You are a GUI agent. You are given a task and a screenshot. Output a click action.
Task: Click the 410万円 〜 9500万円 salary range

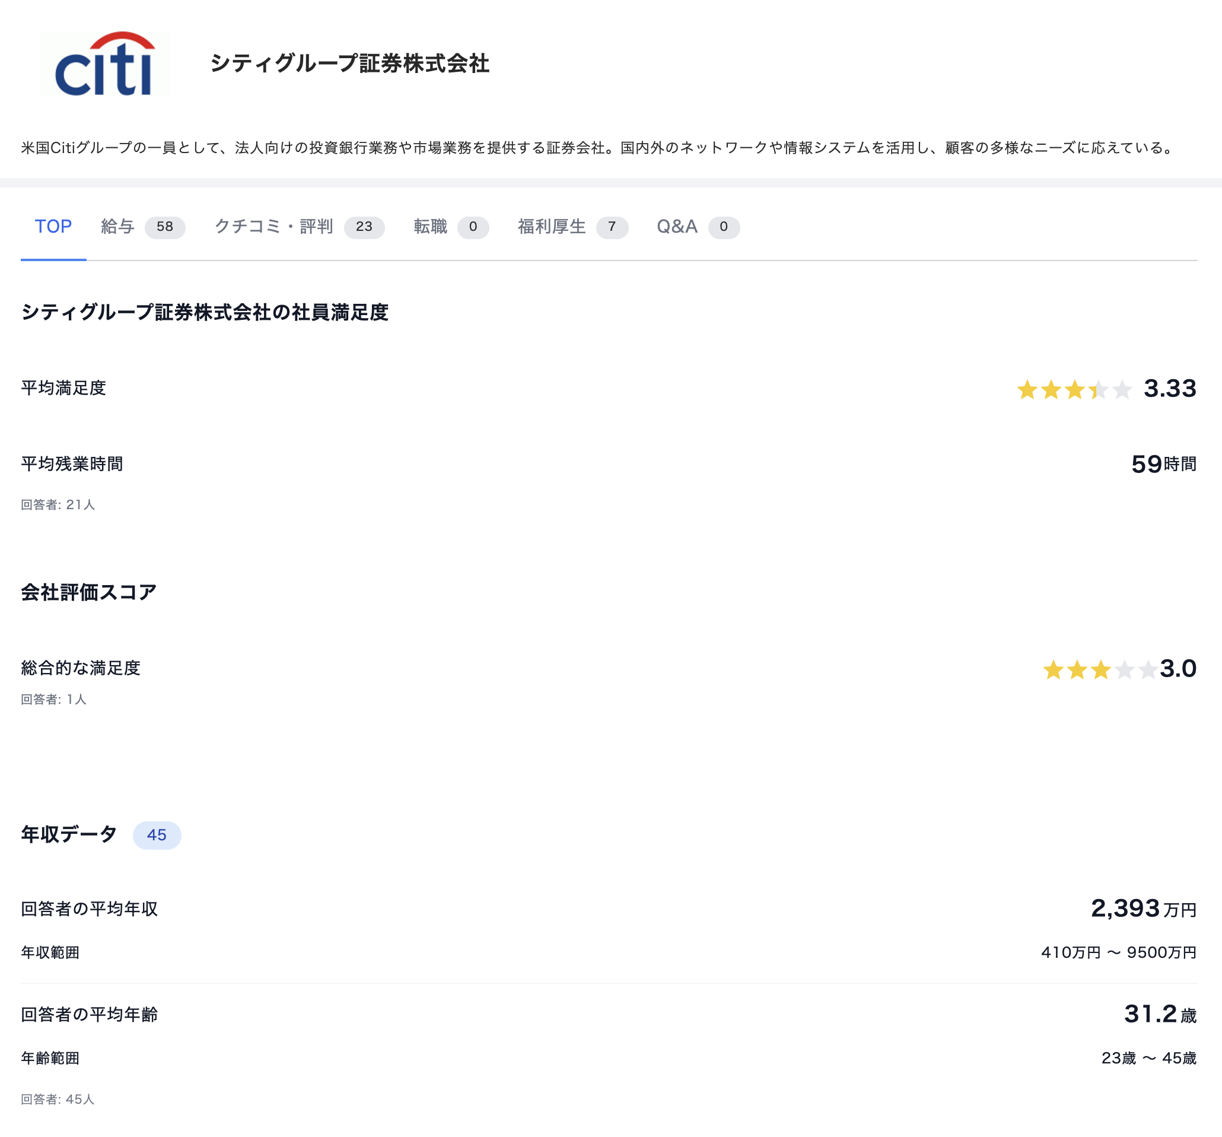[x=1119, y=953]
